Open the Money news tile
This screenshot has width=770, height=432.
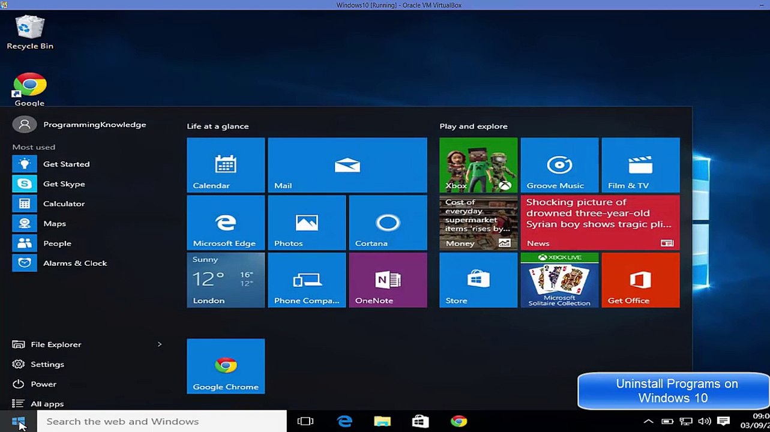[x=478, y=223]
